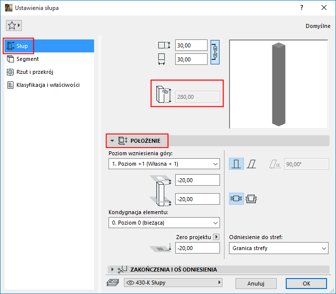Screen dimensions: 336x294
Task: Select the Słup page in the sidebar
Action: coord(49,46)
